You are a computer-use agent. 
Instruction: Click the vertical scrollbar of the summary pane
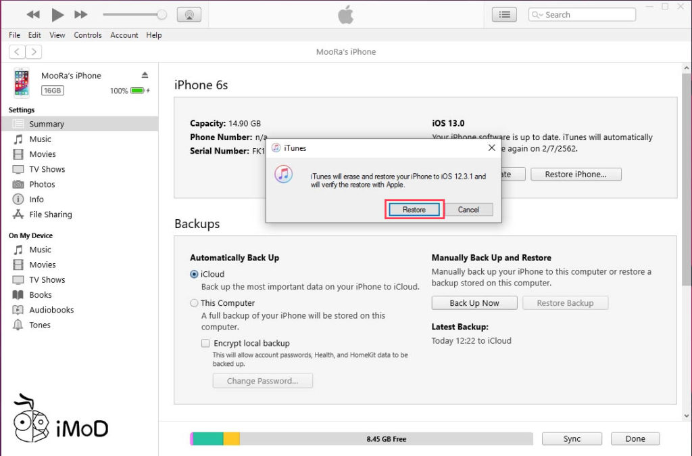[x=686, y=179]
